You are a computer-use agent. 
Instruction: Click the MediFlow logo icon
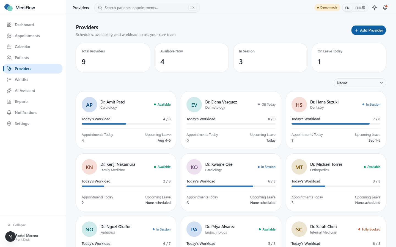9,8
